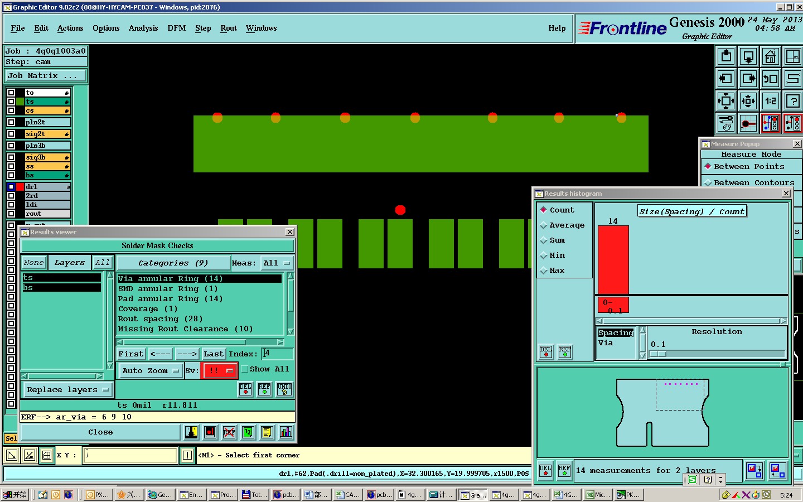
Task: Click the green '12' page icon
Action: tap(248, 432)
